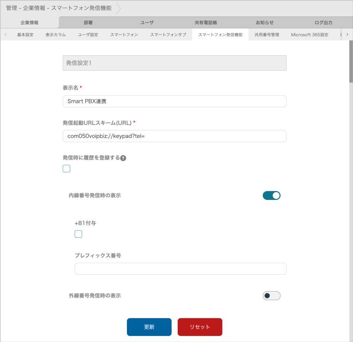The width and height of the screenshot is (353, 342).
Task: Check the 発信時に履歴を登録する checkbox
Action: pyautogui.click(x=66, y=169)
